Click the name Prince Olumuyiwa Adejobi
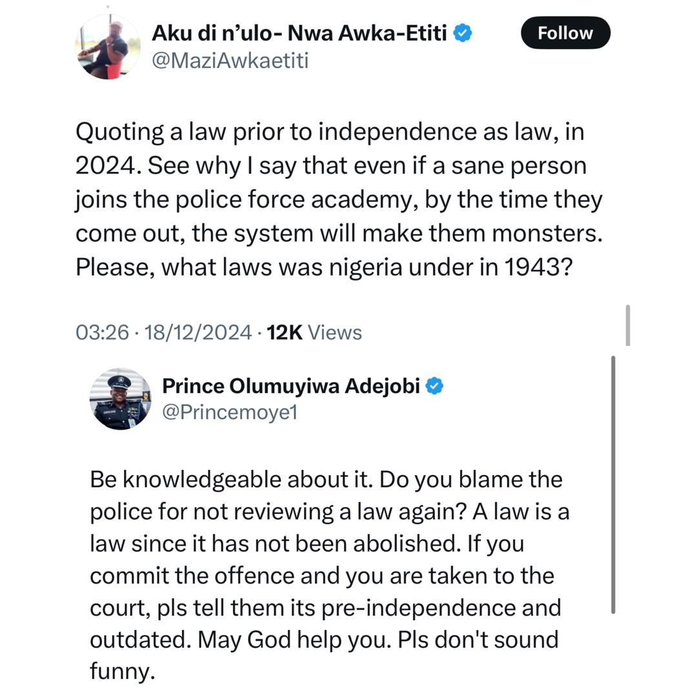697x697 pixels. point(291,386)
